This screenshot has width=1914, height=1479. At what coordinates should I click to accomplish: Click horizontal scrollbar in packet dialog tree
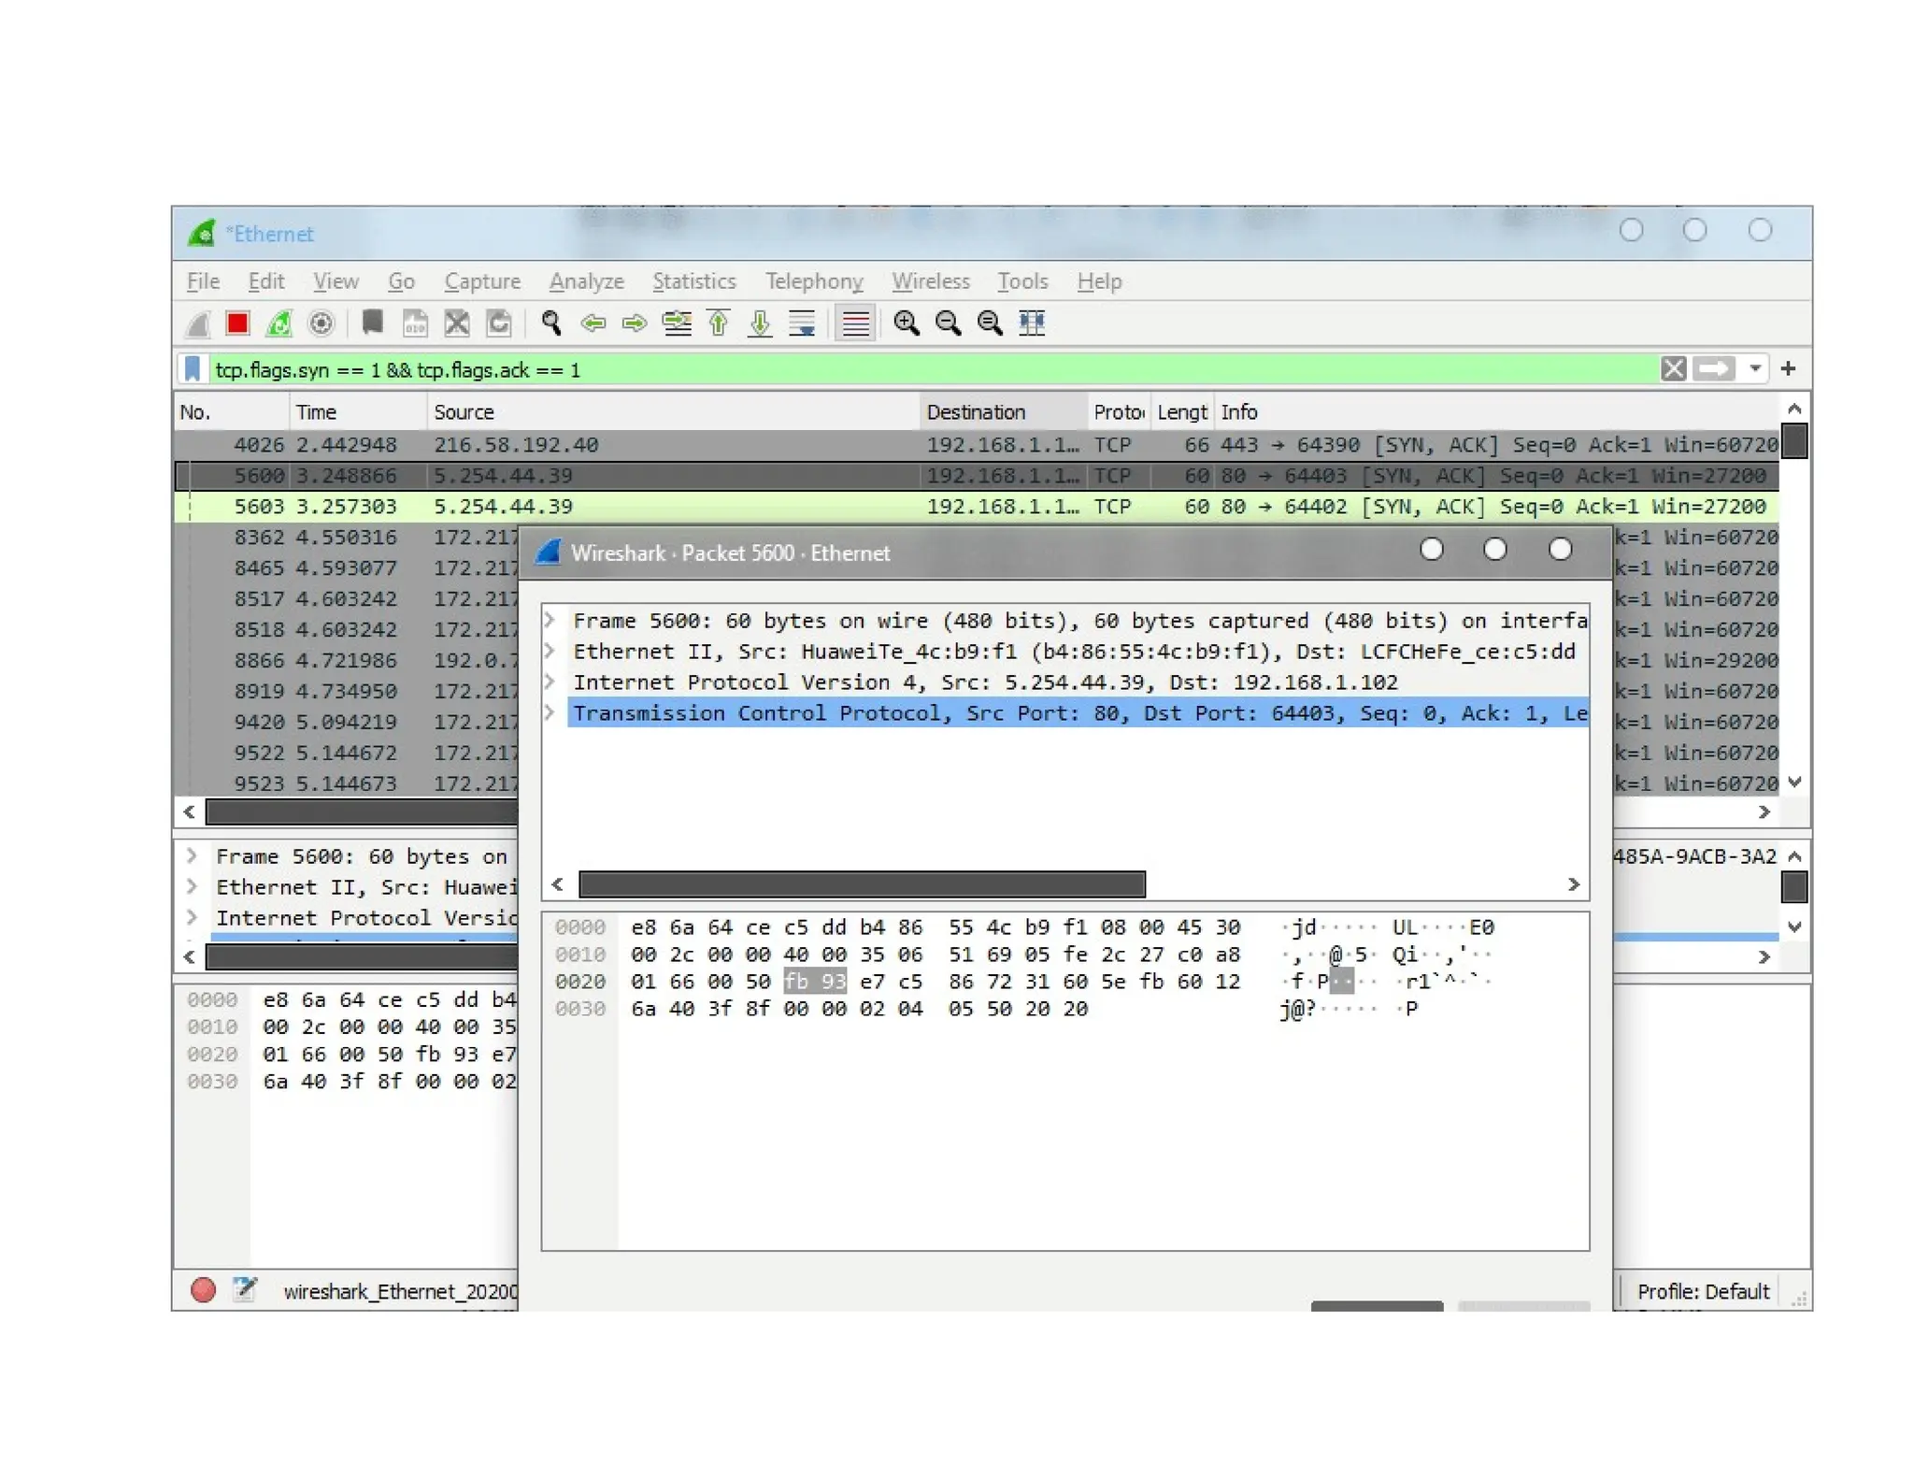point(861,884)
